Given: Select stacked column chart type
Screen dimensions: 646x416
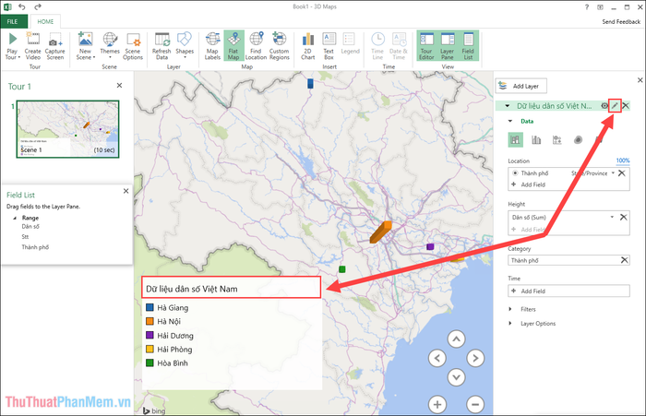Looking at the screenshot, I should (515, 140).
